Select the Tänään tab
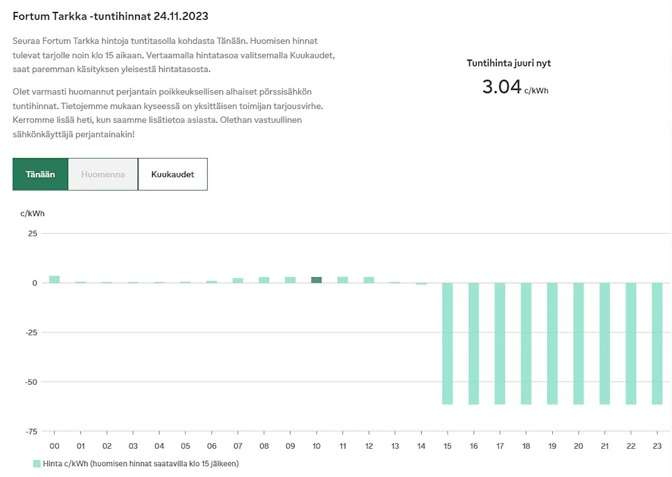The height and width of the screenshot is (477, 672). [x=40, y=174]
